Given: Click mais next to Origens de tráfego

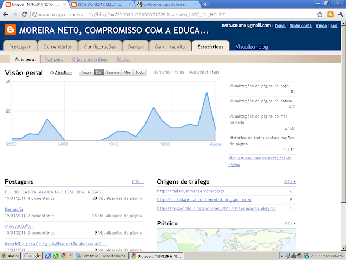Looking at the screenshot, I should coord(290,181).
